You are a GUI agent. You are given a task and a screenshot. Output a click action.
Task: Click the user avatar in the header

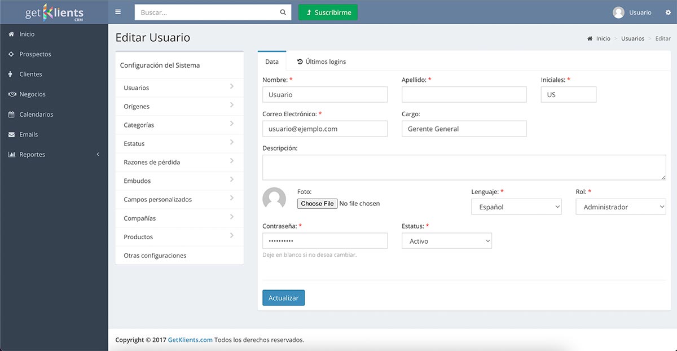[x=618, y=12]
